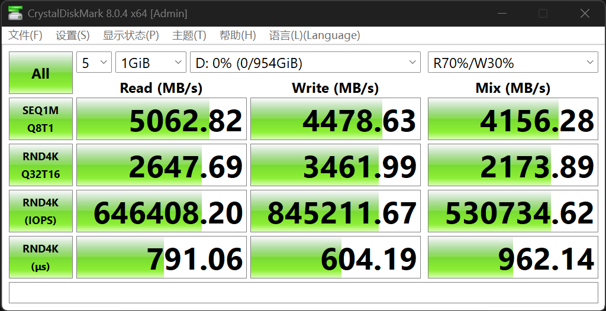Maximize the CrystalDiskMark window

[543, 14]
